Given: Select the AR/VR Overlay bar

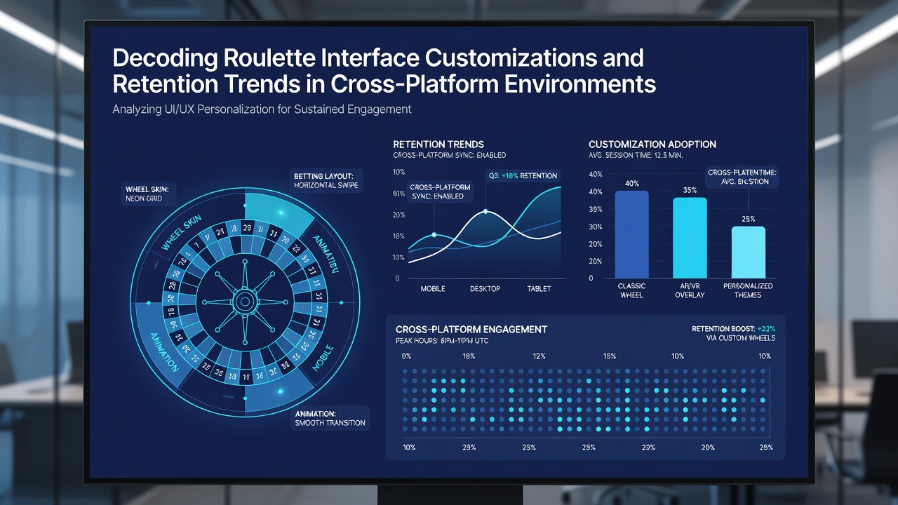Looking at the screenshot, I should [x=690, y=238].
